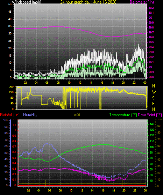Click hour 06 under the windspeed graph
The image size is (163, 195).
(x=47, y=83)
